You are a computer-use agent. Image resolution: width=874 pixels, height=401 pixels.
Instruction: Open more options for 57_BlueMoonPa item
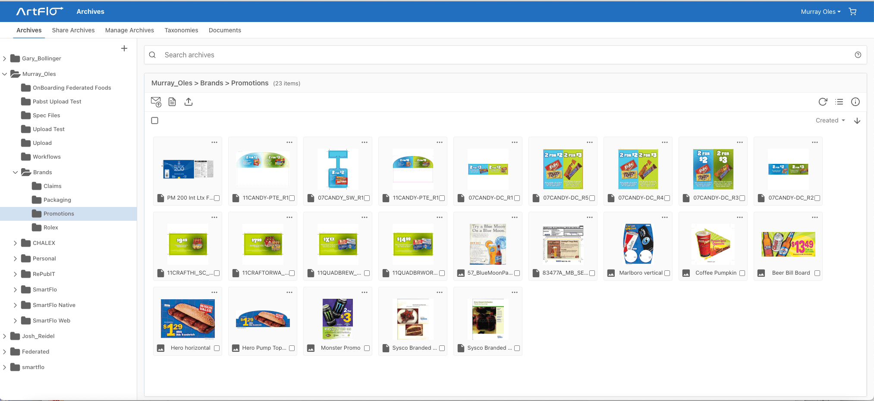pyautogui.click(x=515, y=217)
